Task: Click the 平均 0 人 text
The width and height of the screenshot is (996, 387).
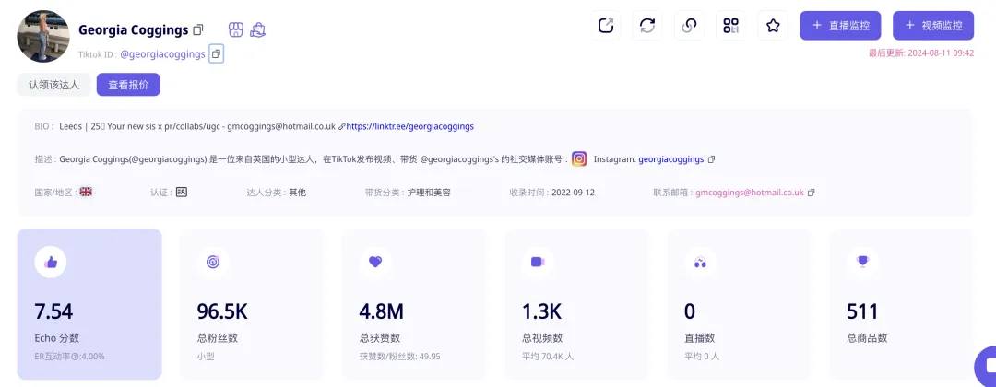Action: click(x=702, y=357)
